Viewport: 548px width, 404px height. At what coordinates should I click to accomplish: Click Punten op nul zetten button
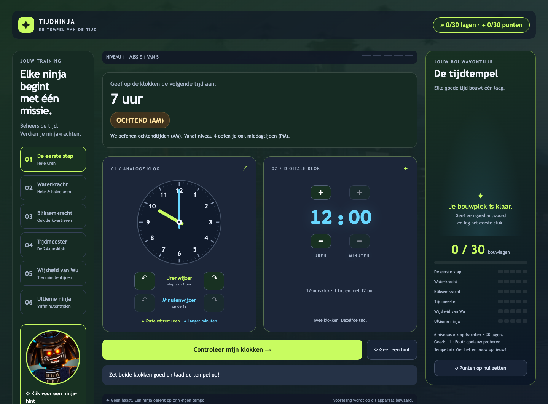[x=481, y=368]
